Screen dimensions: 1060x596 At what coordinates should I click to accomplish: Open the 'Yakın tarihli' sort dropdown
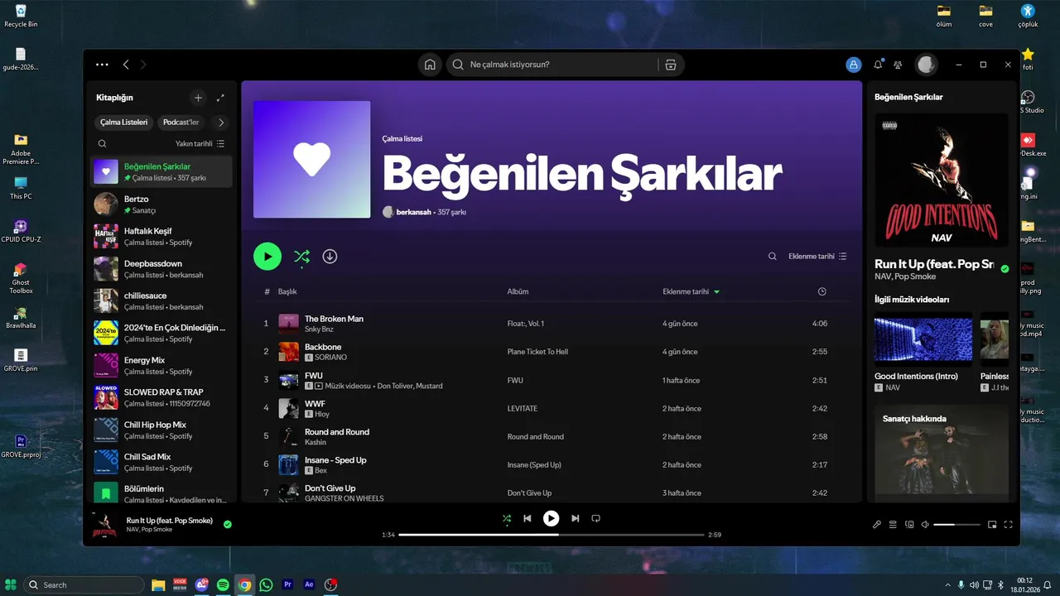point(200,143)
